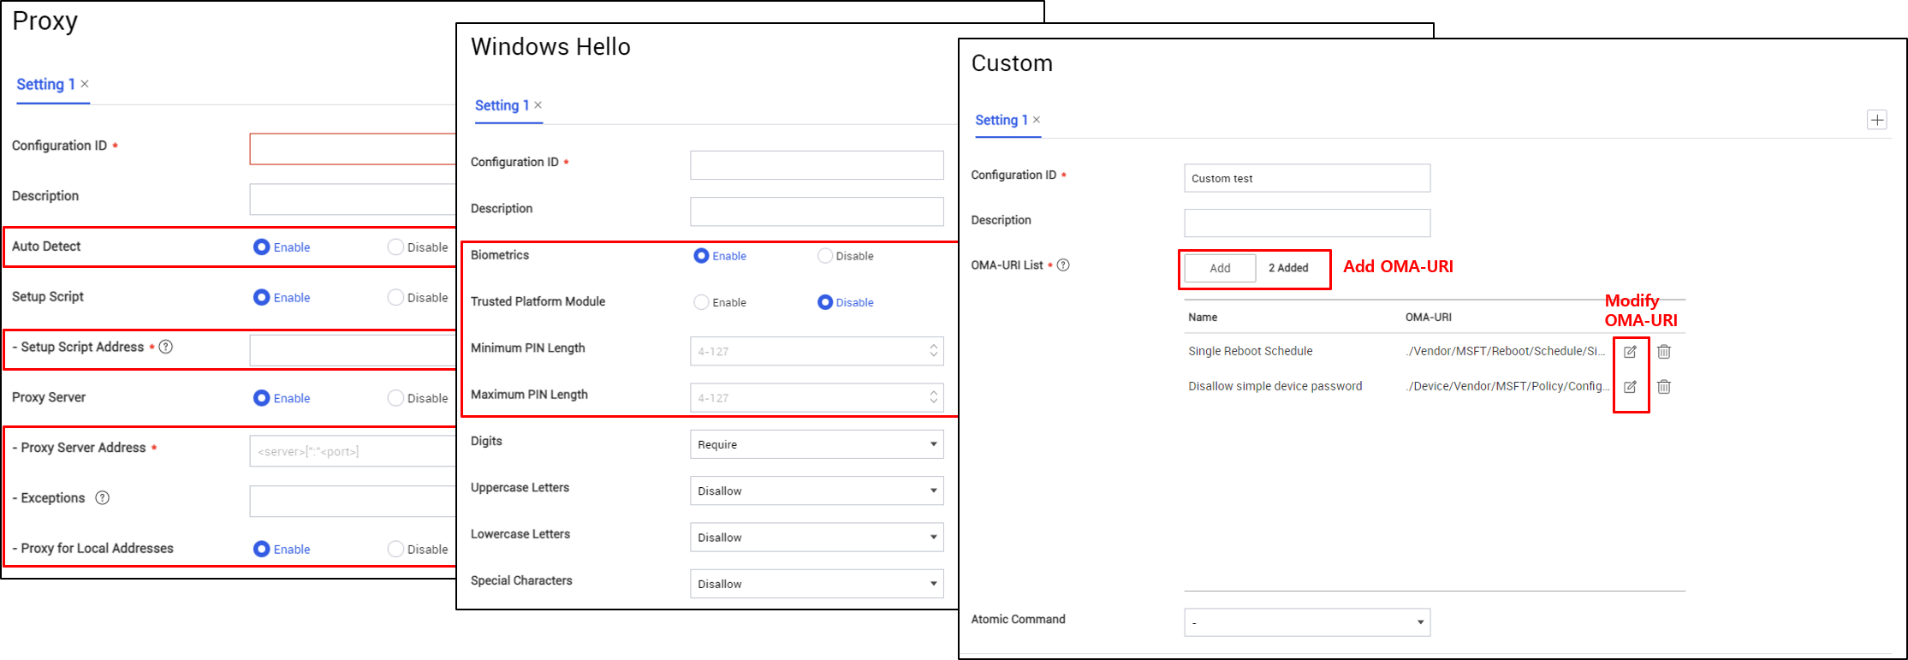Open the Setup Script Address help icon
1908x660 pixels.
pos(166,347)
